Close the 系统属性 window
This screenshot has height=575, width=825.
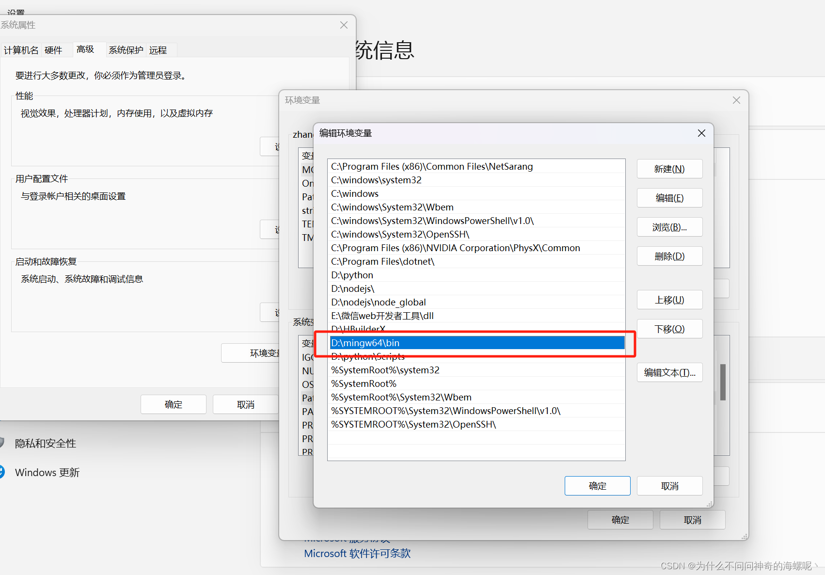click(344, 25)
